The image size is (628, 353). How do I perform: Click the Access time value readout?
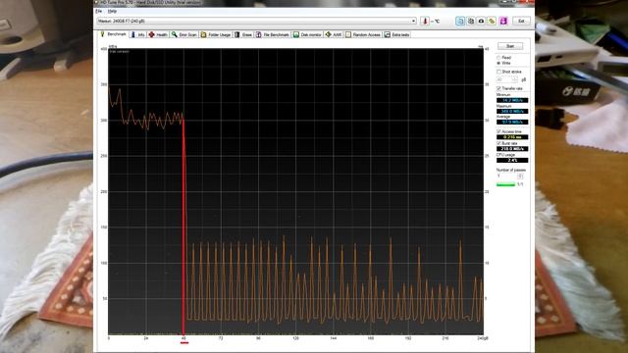pos(512,137)
